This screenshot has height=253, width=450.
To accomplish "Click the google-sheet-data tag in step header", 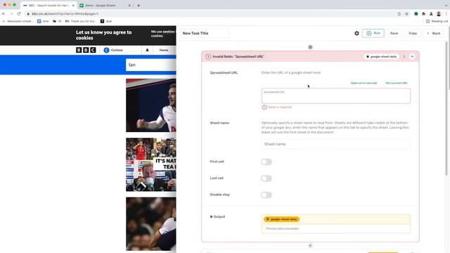I will tap(381, 56).
